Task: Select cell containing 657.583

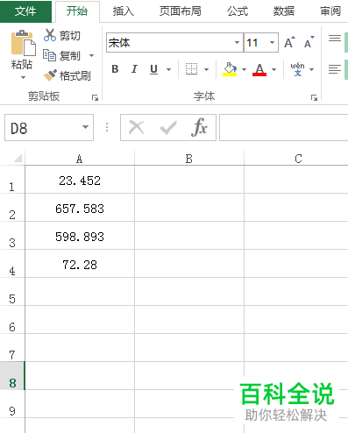Action: pos(80,208)
